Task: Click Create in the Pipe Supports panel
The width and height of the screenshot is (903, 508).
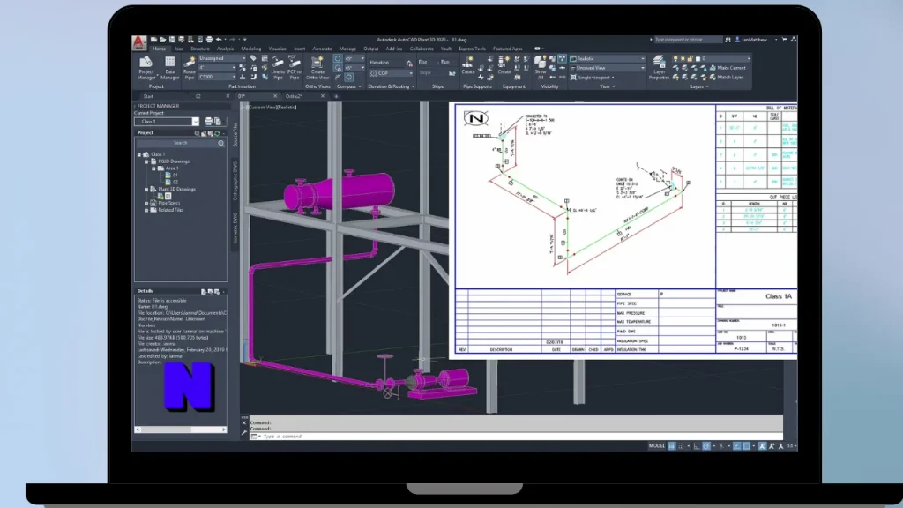Action: (x=468, y=65)
